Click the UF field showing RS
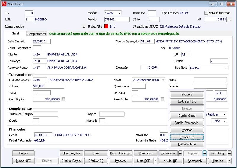 [186, 55]
